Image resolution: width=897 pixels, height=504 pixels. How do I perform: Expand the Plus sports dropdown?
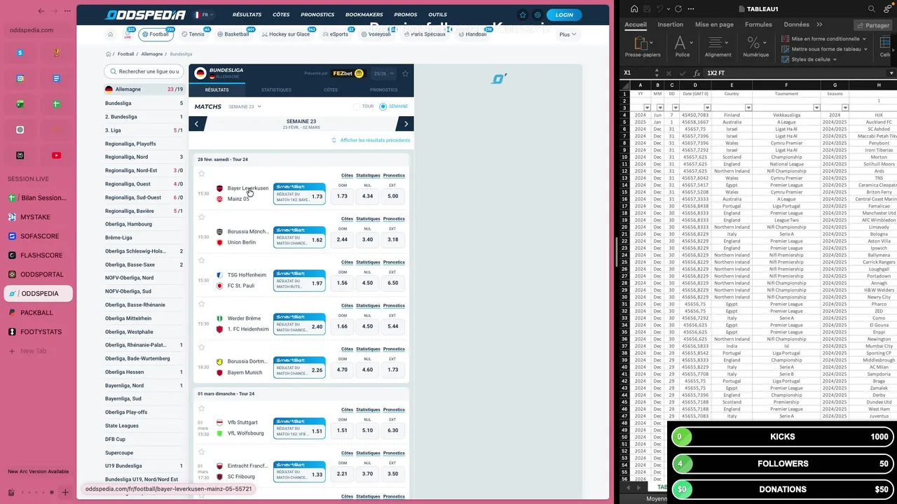[568, 34]
